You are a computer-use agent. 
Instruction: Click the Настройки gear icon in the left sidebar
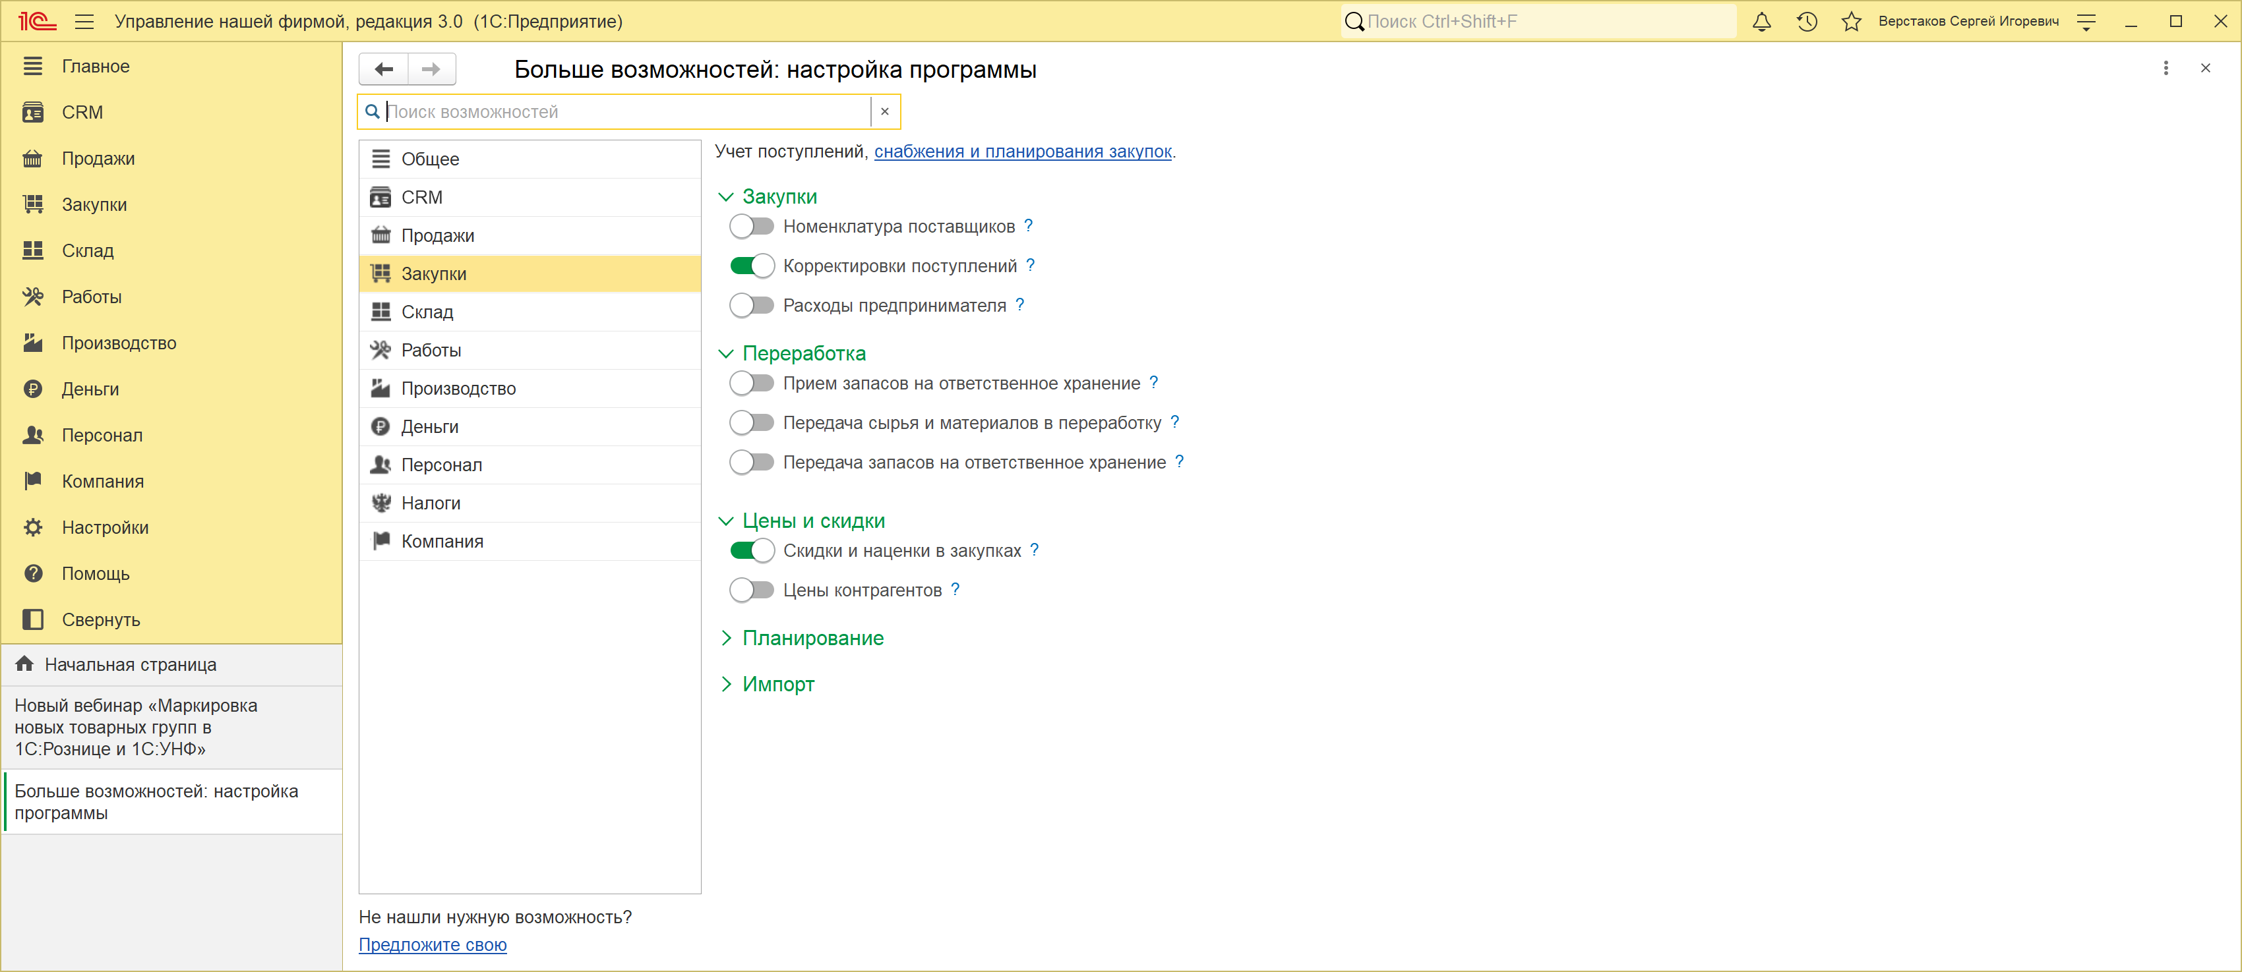point(33,527)
